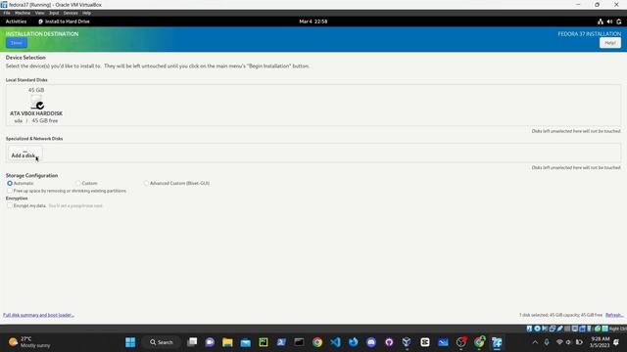Click the VirtualBox network status indicator

click(x=553, y=329)
